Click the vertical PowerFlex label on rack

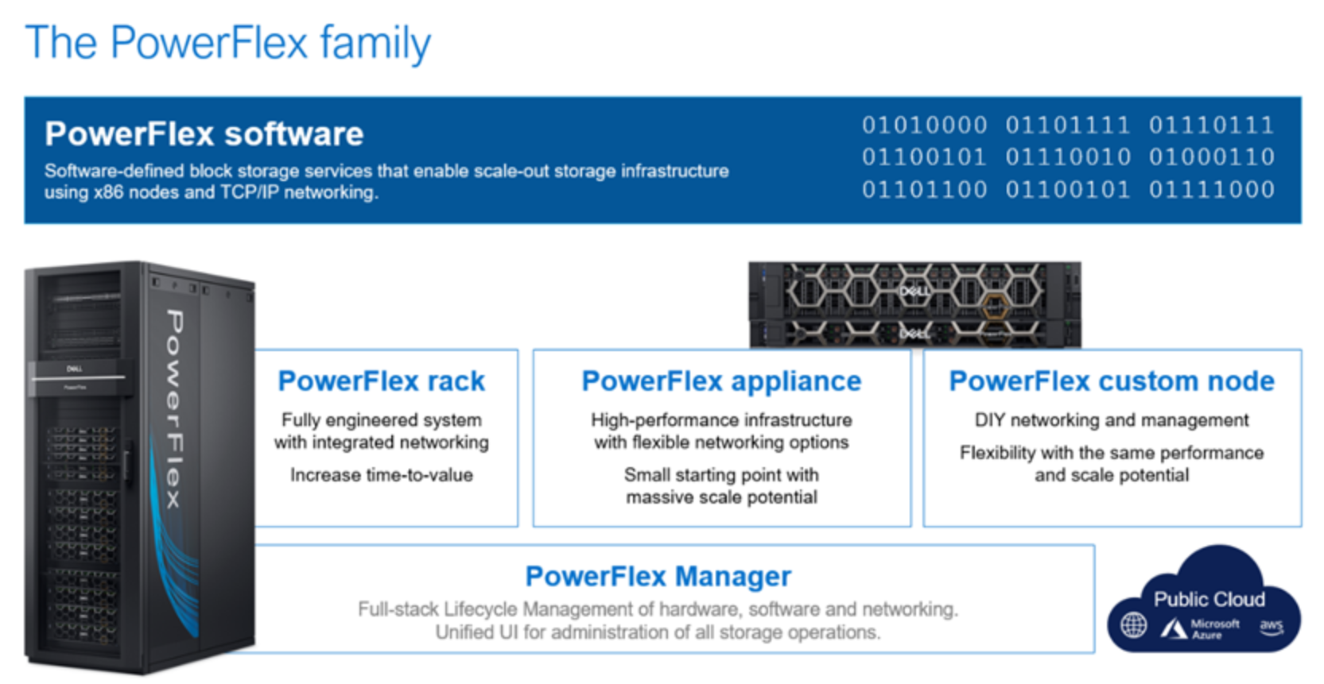[x=174, y=408]
